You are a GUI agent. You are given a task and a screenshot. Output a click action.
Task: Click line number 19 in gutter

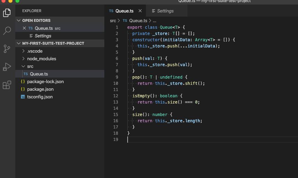pyautogui.click(x=115, y=139)
